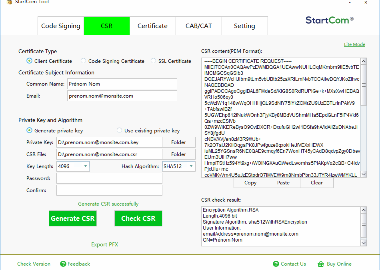The width and height of the screenshot is (380, 270).
Task: Click '-----BEGIN CERTIFICATE REQUEST-----' line
Action: (248, 61)
